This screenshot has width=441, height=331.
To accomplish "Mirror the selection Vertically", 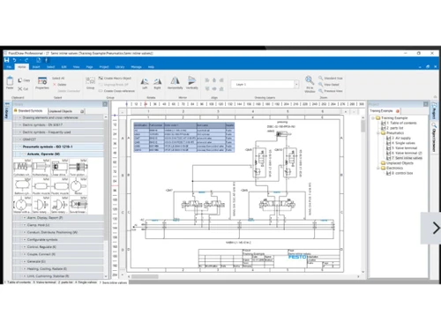I will tap(191, 83).
